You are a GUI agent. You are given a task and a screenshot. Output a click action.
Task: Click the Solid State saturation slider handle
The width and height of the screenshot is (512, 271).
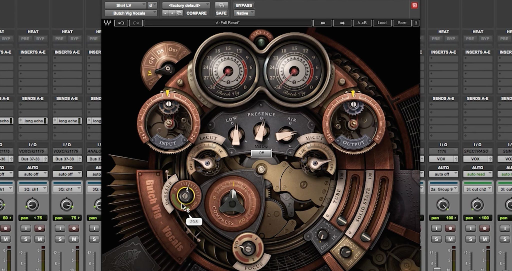[x=365, y=237]
